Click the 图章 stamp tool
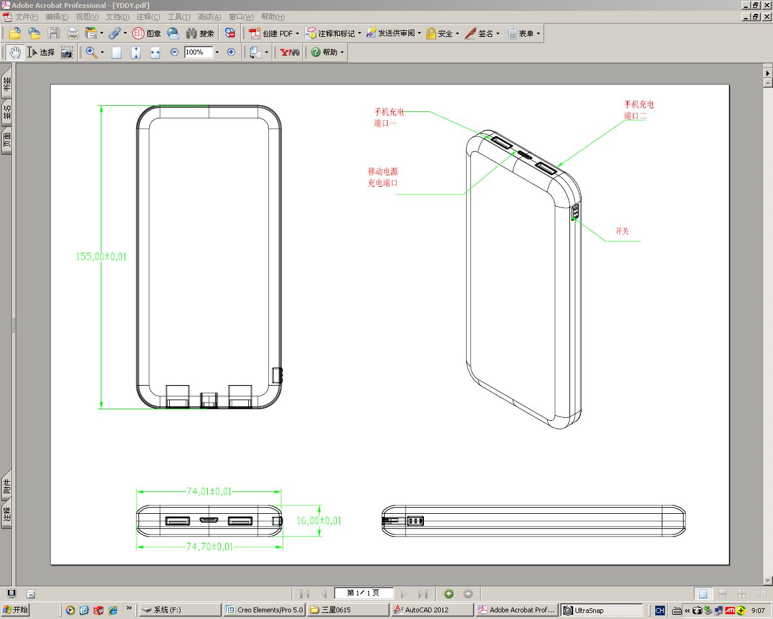773x619 pixels. click(x=147, y=34)
